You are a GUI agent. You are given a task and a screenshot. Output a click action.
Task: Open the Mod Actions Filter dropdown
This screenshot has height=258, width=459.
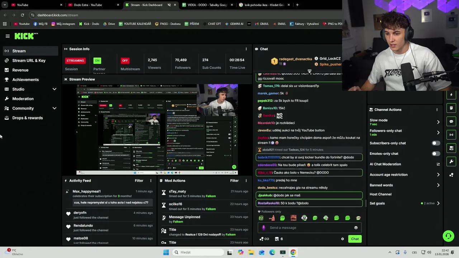click(234, 181)
